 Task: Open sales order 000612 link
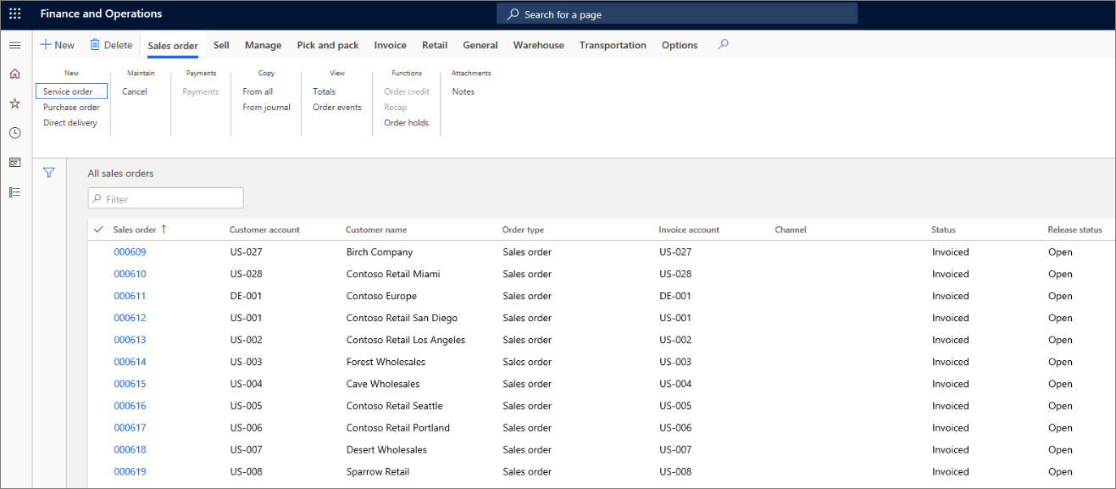pyautogui.click(x=130, y=318)
